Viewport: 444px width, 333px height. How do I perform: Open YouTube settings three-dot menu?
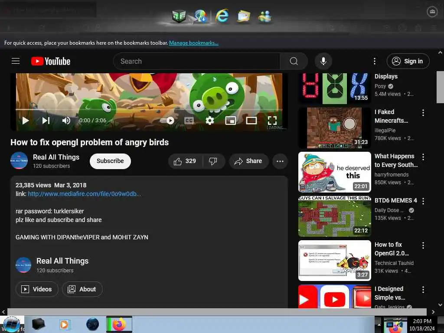pos(374,61)
